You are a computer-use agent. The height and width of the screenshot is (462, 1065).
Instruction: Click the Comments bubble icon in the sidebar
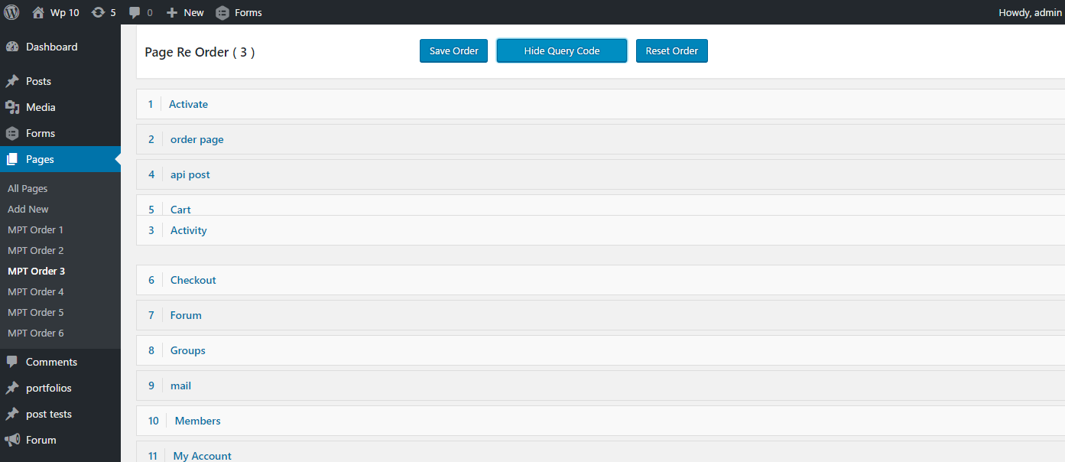tap(12, 362)
